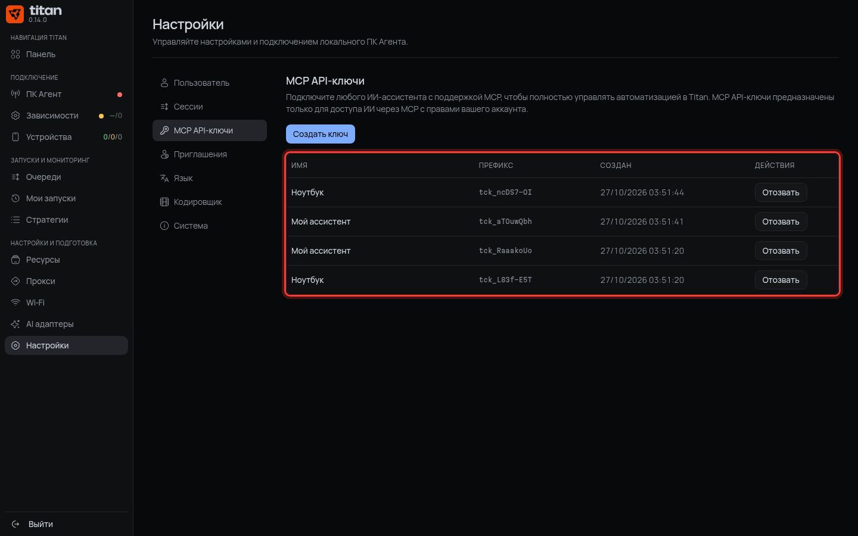Click the Titan logo icon
The width and height of the screenshot is (858, 536).
pyautogui.click(x=15, y=14)
